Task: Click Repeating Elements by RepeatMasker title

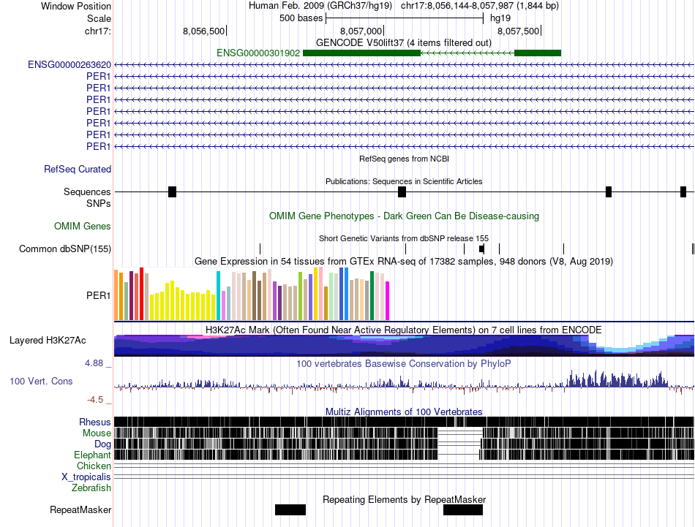Action: pos(404,499)
